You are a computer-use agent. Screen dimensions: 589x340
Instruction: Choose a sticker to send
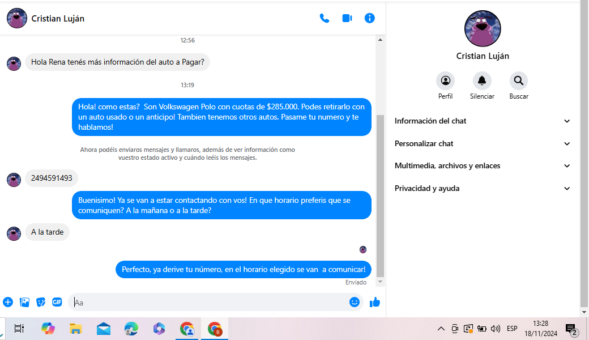41,302
